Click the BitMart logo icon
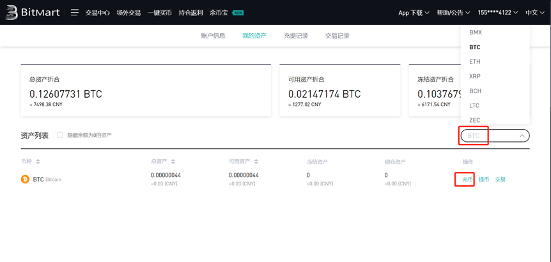The width and height of the screenshot is (551, 262). pyautogui.click(x=11, y=12)
